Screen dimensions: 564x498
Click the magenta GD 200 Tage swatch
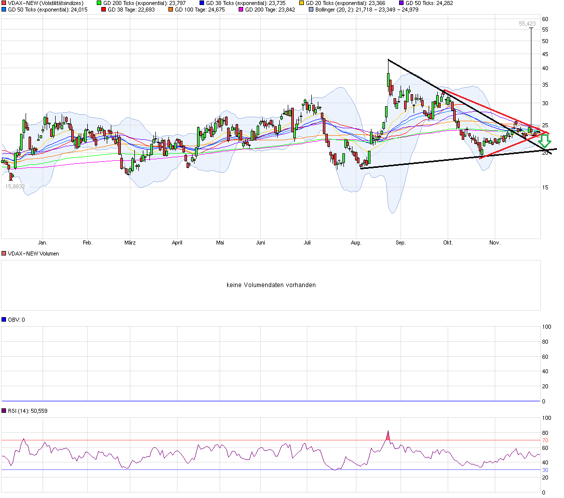241,10
